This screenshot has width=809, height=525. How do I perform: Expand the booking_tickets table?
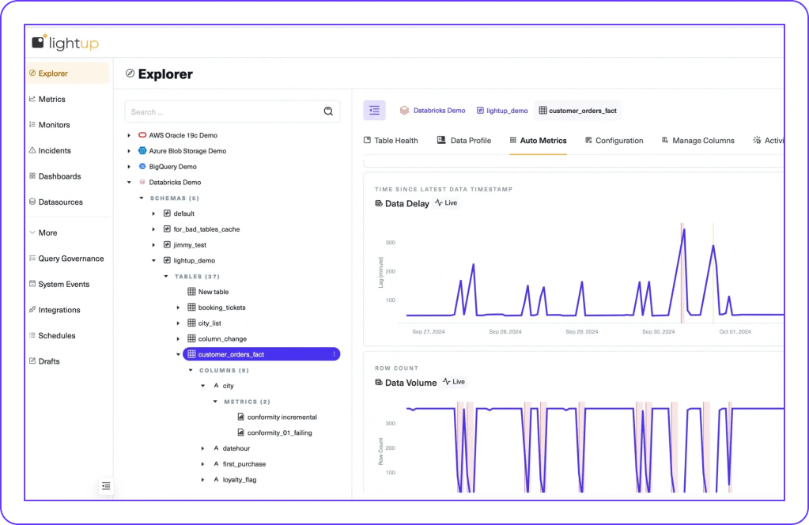tap(177, 307)
